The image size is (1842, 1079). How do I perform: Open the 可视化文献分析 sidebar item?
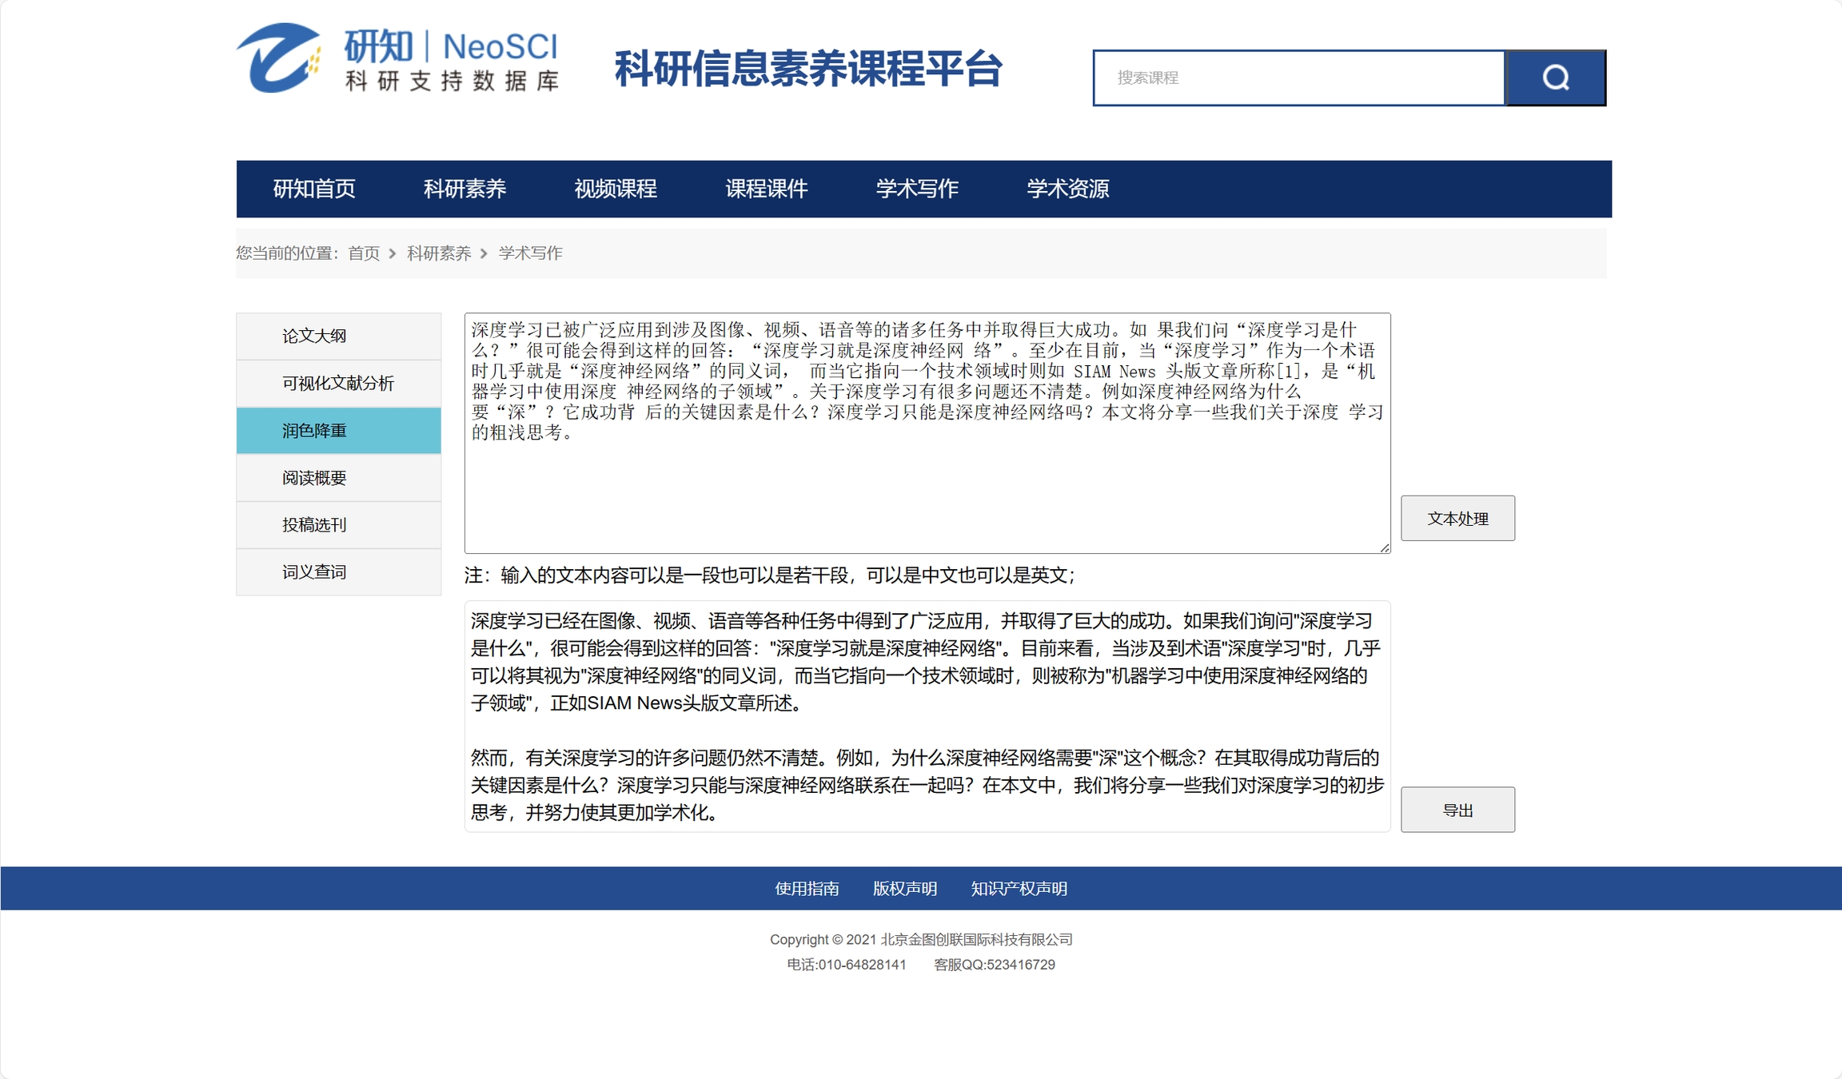(338, 384)
